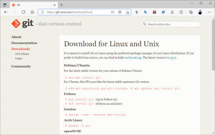
Task: Click 'Download for Linux and Unix' title
Action: pyautogui.click(x=112, y=44)
